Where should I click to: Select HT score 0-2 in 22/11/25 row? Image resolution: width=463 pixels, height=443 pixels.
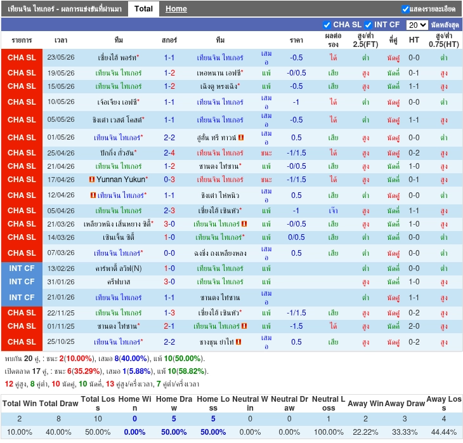point(414,313)
